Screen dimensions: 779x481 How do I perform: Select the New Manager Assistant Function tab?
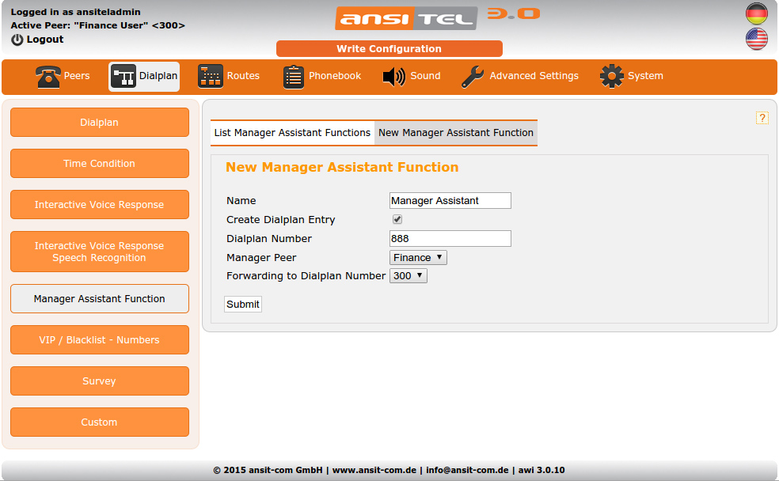click(x=456, y=132)
